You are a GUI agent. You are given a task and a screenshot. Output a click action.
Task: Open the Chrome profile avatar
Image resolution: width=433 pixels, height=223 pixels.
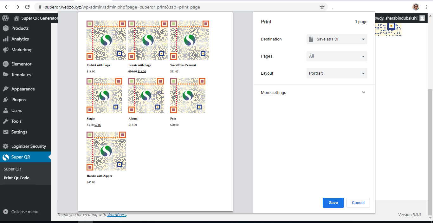(x=416, y=7)
